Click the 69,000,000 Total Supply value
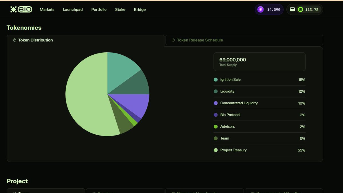 point(233,60)
